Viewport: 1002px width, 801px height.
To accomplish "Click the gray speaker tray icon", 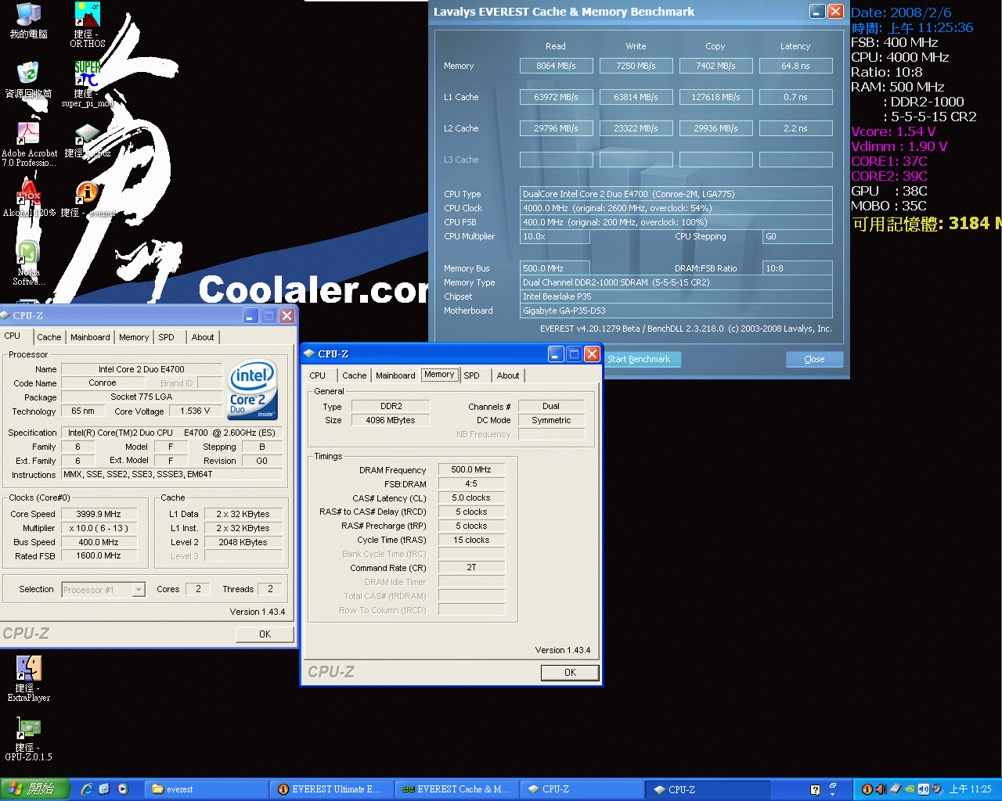I will [936, 789].
